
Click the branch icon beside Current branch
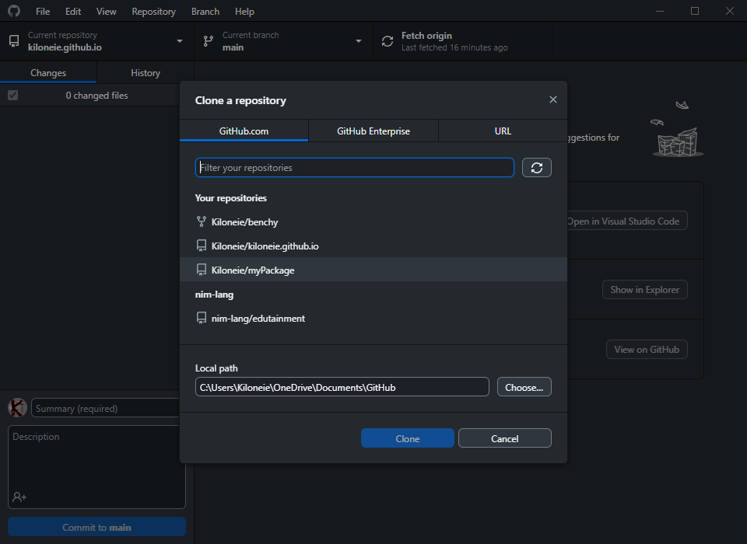(209, 41)
